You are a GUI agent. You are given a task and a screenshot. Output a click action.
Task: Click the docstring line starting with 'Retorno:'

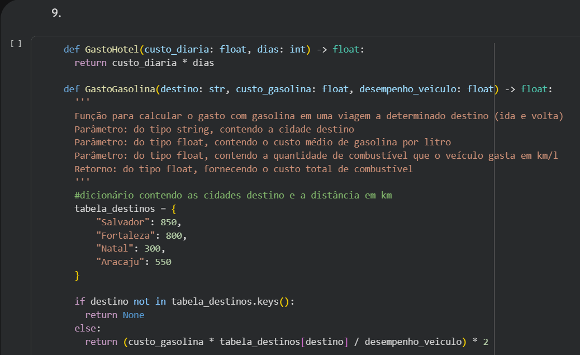click(x=244, y=169)
